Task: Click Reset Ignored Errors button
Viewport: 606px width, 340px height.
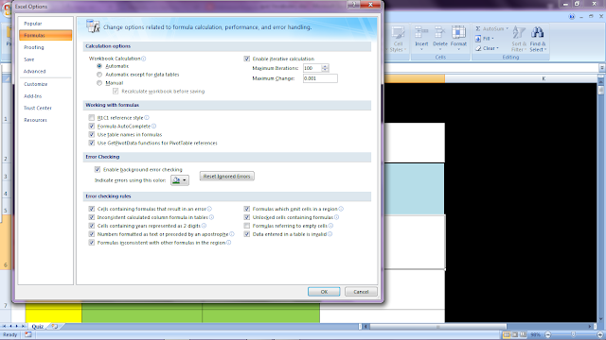Action: (x=227, y=177)
